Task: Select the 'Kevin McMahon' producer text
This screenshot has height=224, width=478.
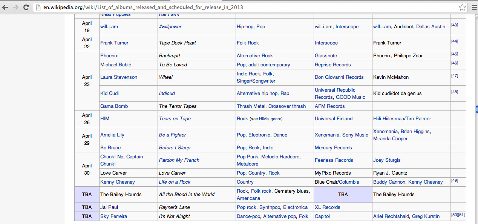Action: tap(391, 77)
